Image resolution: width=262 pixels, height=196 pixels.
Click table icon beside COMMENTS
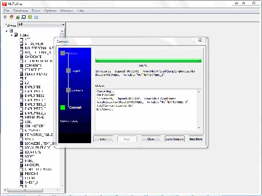pyautogui.click(x=21, y=65)
